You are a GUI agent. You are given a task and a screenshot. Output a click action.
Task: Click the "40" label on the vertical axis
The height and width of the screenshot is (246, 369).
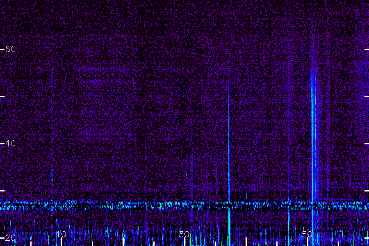pyautogui.click(x=10, y=143)
